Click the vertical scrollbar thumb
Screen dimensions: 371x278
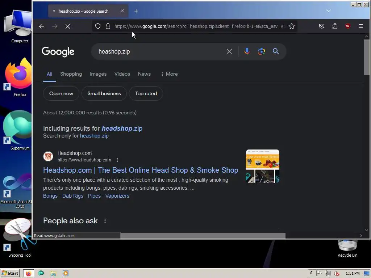tap(367, 58)
